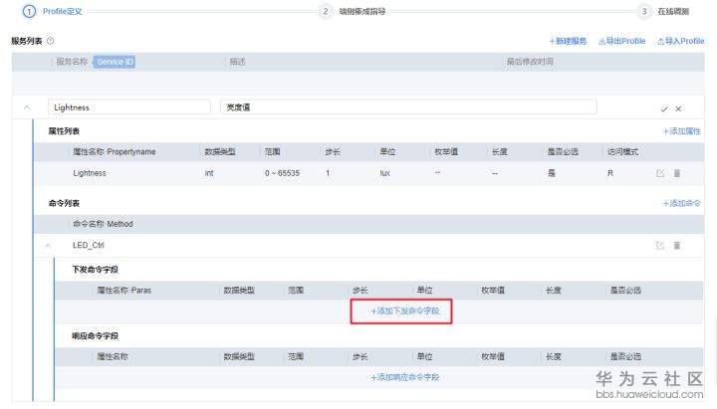Cancel the Lightness service edit with X

(x=678, y=108)
